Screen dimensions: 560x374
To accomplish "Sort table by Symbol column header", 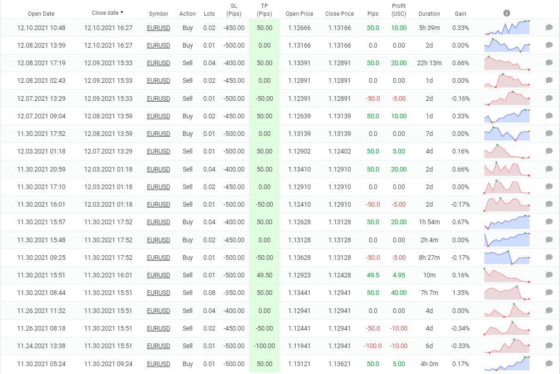I will click(x=158, y=14).
